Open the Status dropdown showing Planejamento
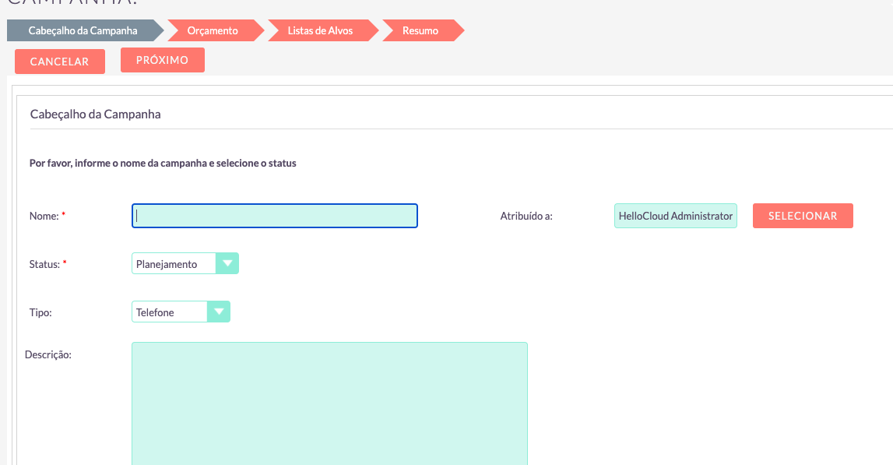Screen dimensions: 893x465 [185, 264]
